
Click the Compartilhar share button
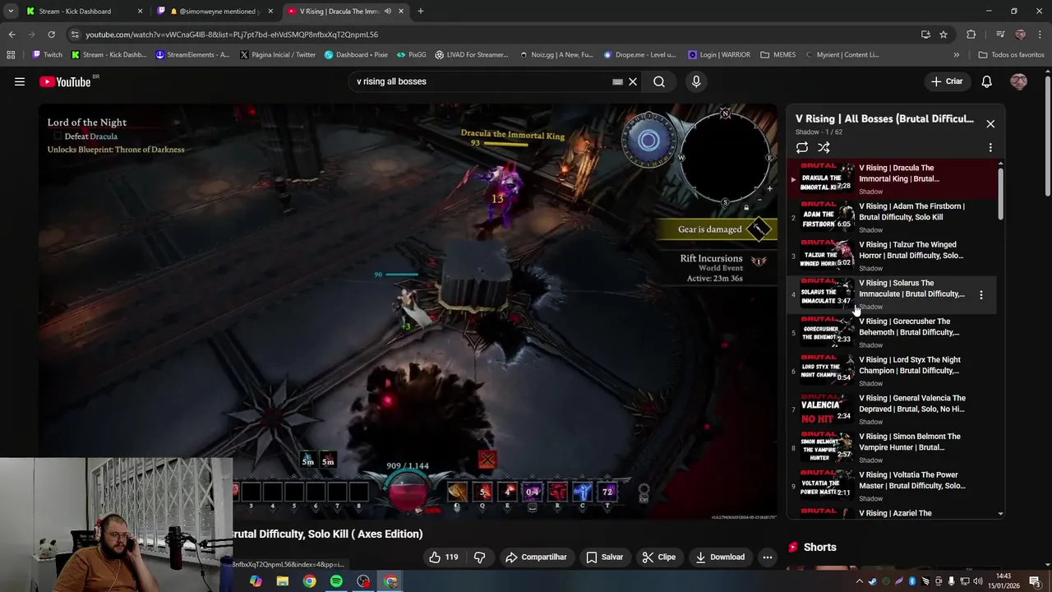tap(536, 557)
